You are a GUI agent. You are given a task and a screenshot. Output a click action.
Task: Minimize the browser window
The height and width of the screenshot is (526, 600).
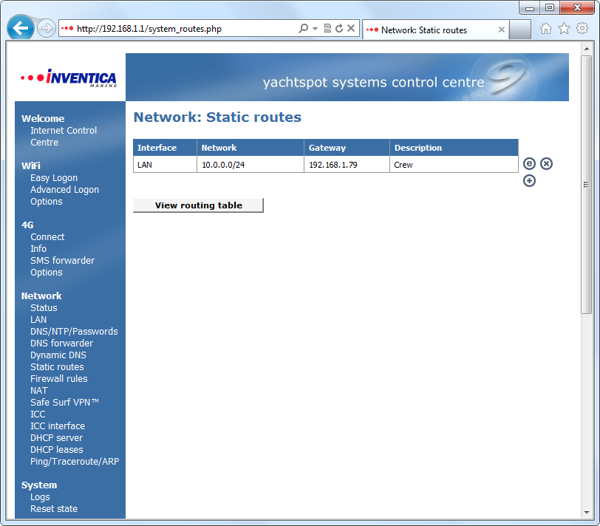click(530, 7)
